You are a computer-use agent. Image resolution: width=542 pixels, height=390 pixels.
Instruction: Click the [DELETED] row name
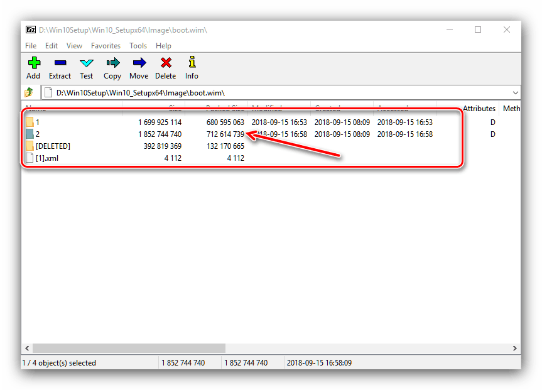tap(53, 146)
